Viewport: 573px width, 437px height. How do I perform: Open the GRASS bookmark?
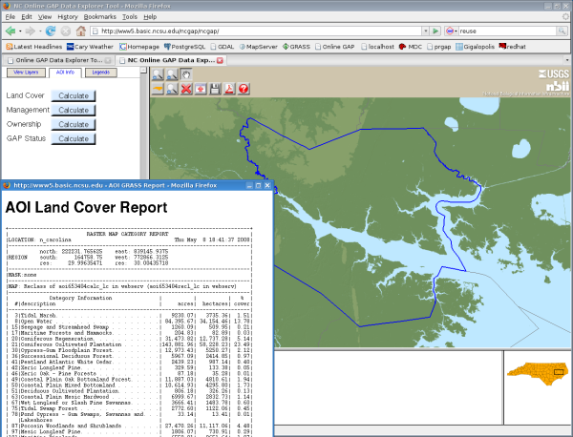[x=296, y=47]
